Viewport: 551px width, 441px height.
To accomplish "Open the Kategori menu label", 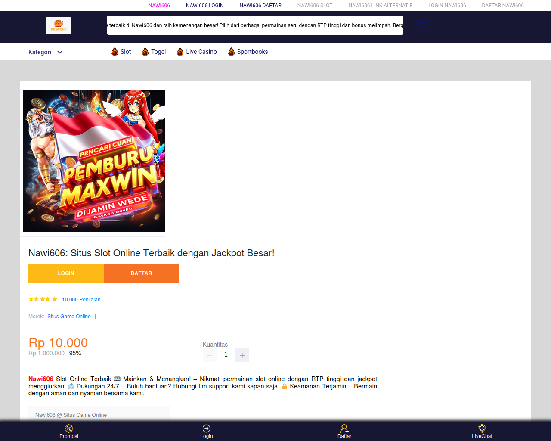I will point(40,52).
